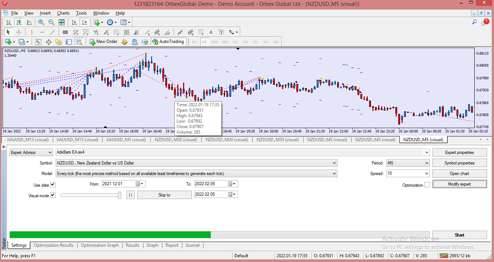Uncheck the Use date checkbox
This screenshot has height=262, width=494.
53,185
